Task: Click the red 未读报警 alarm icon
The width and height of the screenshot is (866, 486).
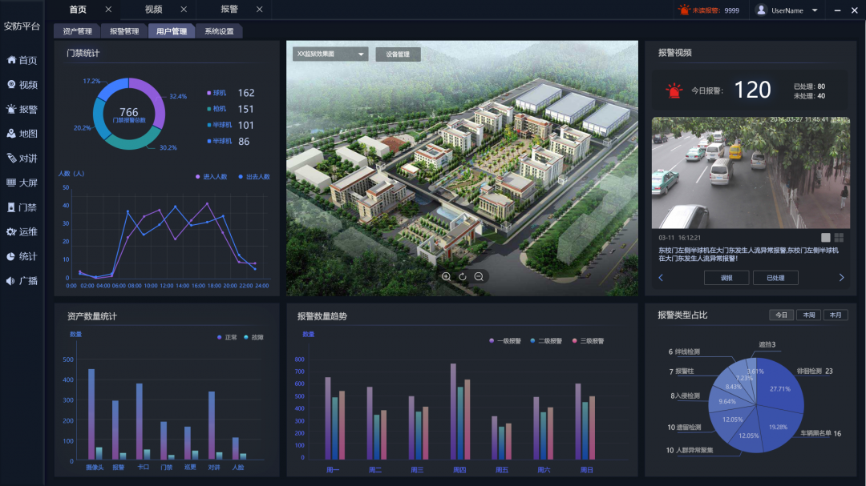Action: point(684,10)
